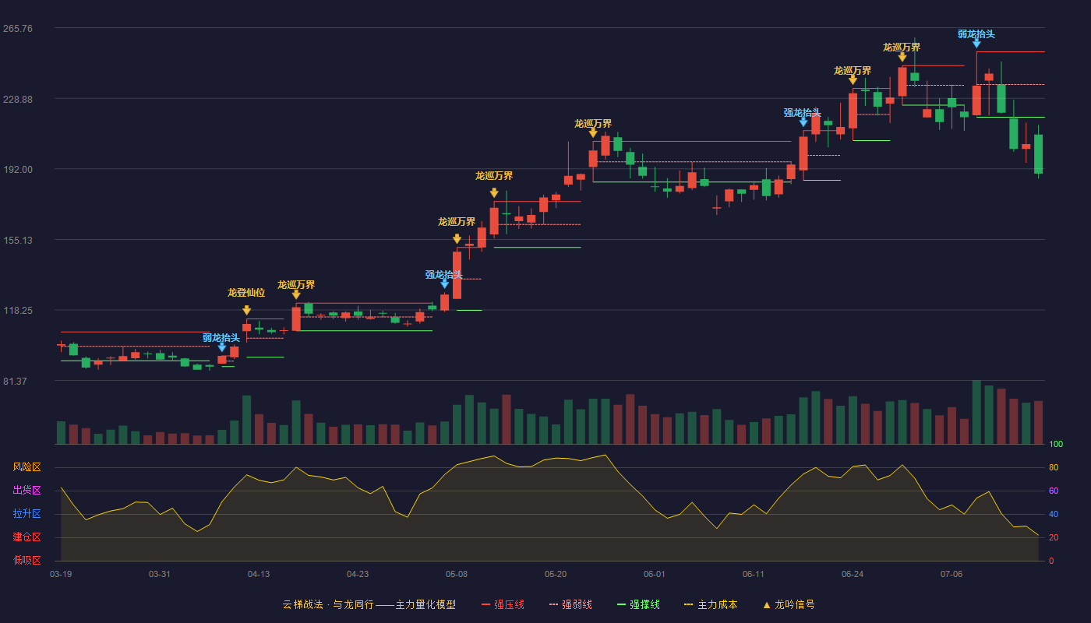Click the 龙巡万界 marker beside 龙登仙位
1091x623 pixels.
(296, 294)
